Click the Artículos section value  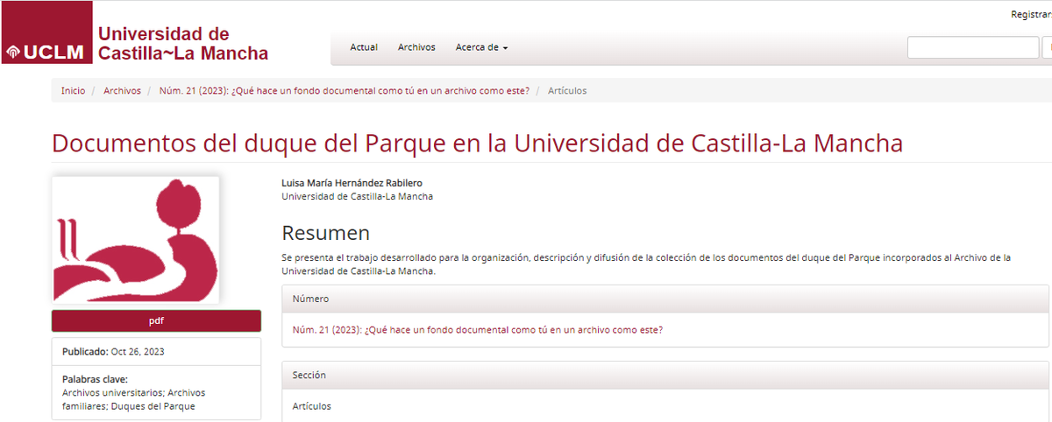[311, 406]
